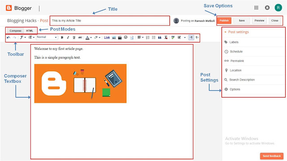This screenshot has height=161, width=287.
Task: Click the undo arrow in the toolbar
Action: (x=9, y=38)
